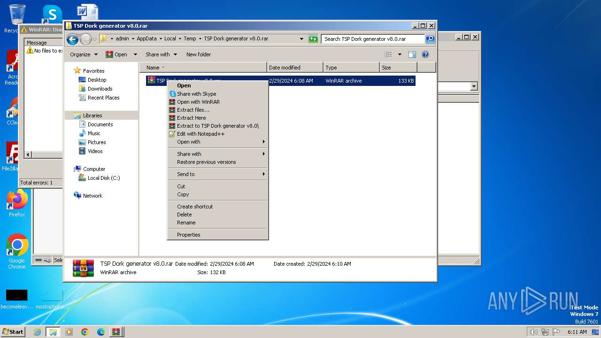Click the green refresh address button

click(x=313, y=39)
